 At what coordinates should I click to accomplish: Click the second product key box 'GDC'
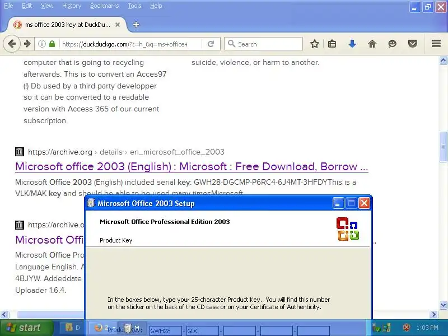pos(203,331)
